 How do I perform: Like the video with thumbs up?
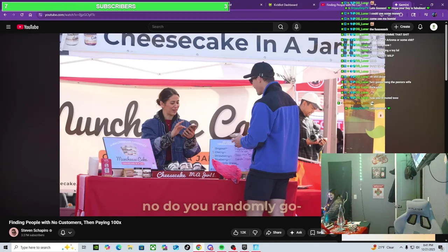pos(240,232)
